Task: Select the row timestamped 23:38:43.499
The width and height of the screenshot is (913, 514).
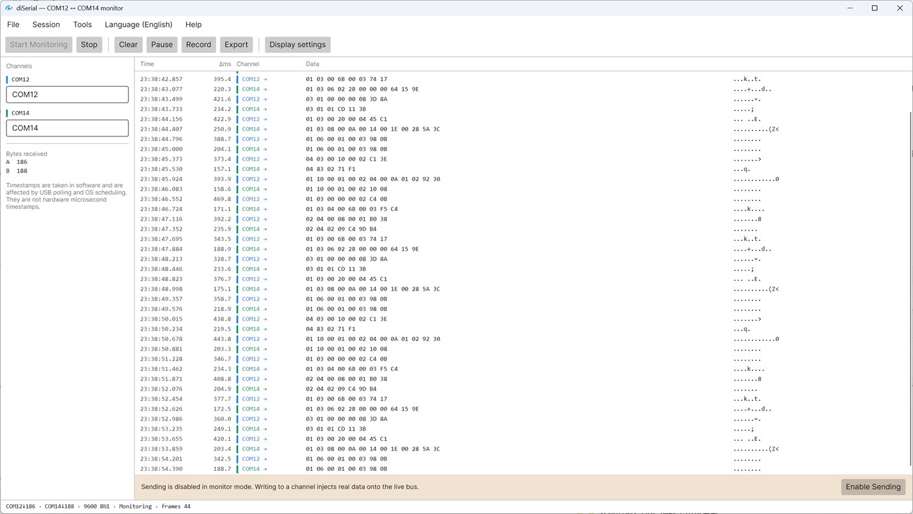Action: (522, 99)
